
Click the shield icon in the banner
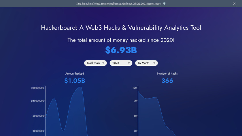point(164,4)
